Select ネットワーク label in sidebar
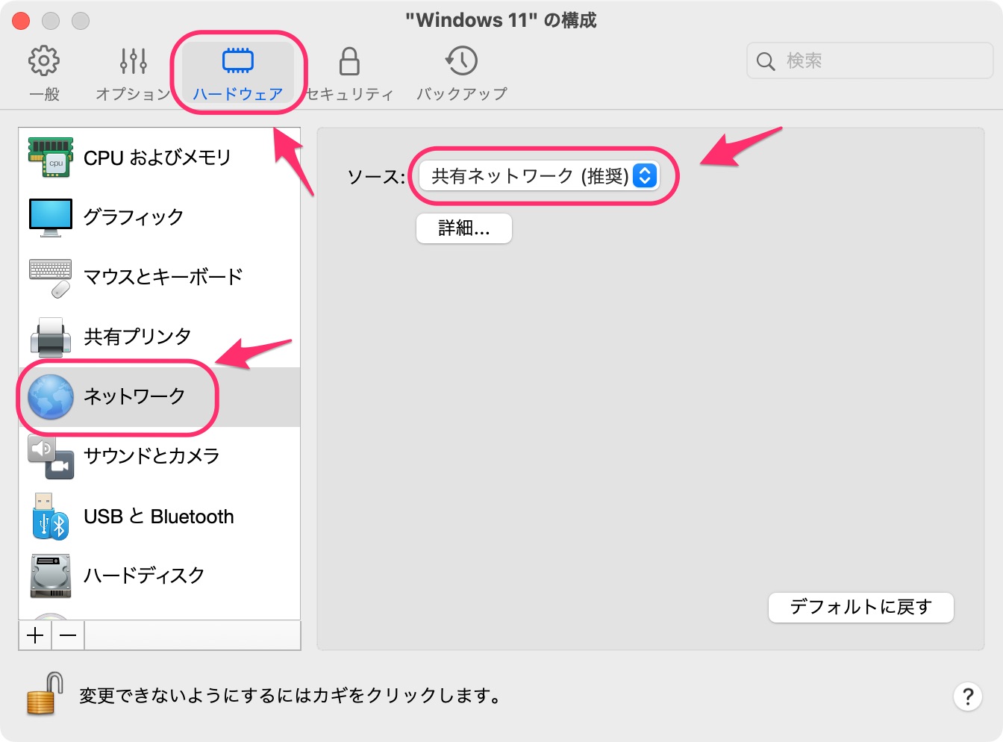This screenshot has height=742, width=1003. click(134, 396)
